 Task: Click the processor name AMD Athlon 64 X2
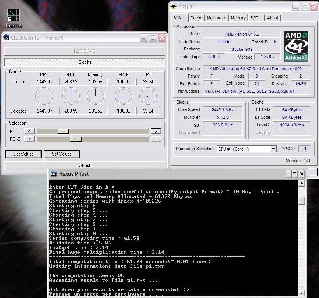(x=242, y=34)
